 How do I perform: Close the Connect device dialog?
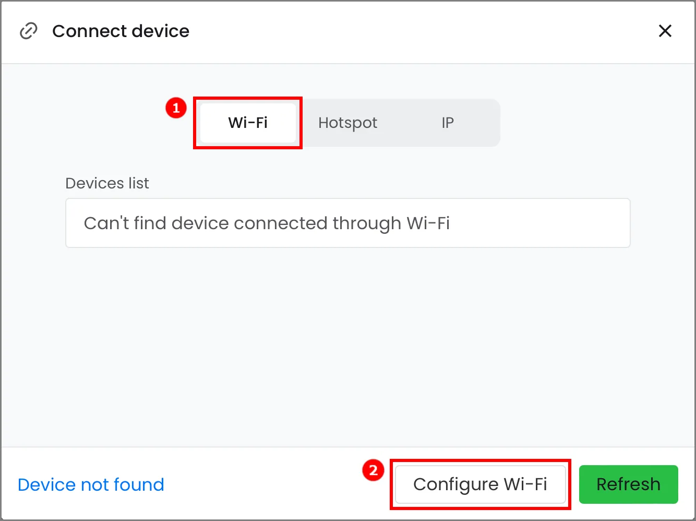point(665,31)
